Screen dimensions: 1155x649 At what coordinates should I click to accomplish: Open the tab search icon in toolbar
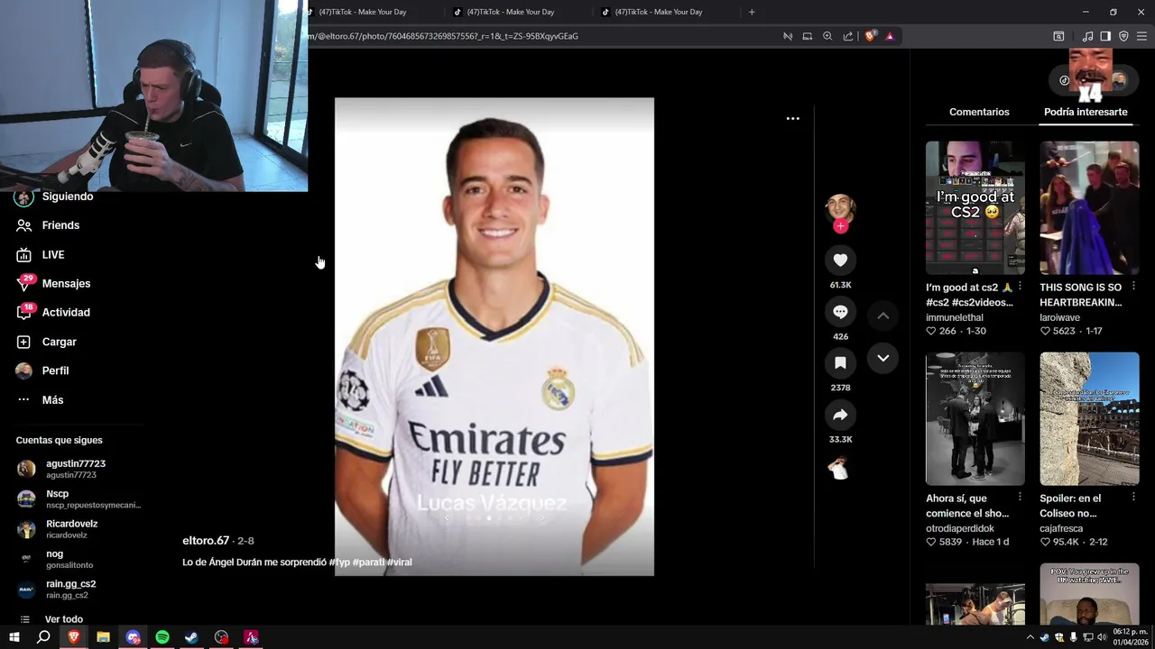[1058, 36]
